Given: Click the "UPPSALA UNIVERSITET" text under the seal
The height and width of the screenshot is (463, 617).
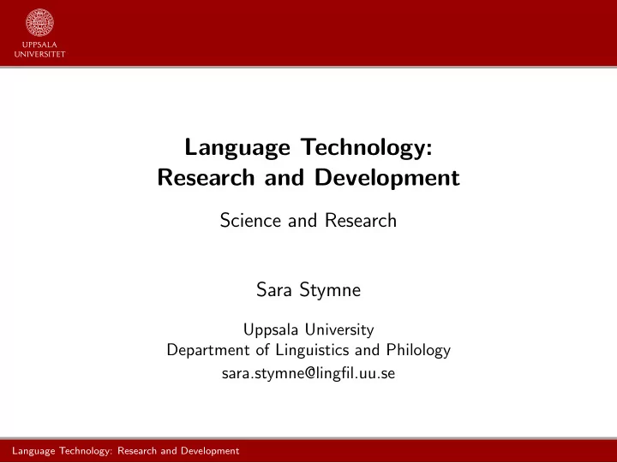Looking at the screenshot, I should click(39, 50).
